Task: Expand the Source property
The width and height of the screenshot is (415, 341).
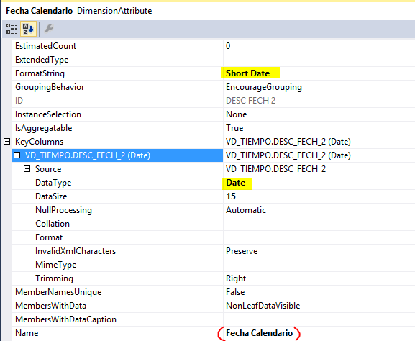Action: pyautogui.click(x=27, y=169)
